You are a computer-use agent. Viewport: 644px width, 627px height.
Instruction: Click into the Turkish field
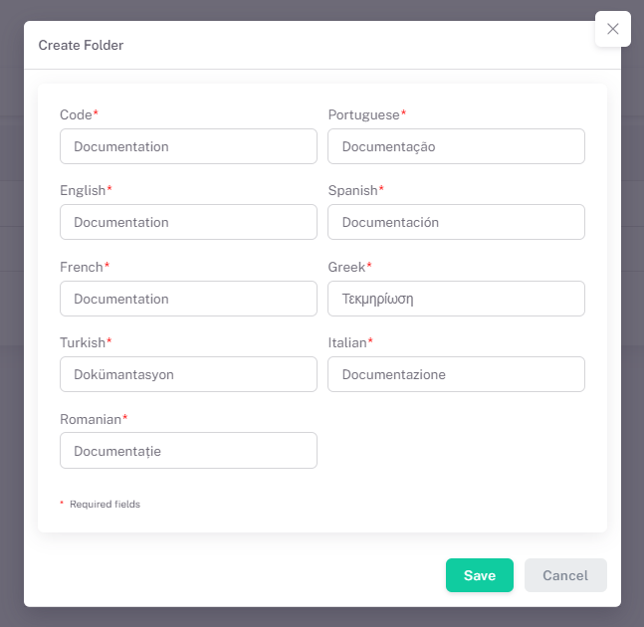click(x=188, y=374)
